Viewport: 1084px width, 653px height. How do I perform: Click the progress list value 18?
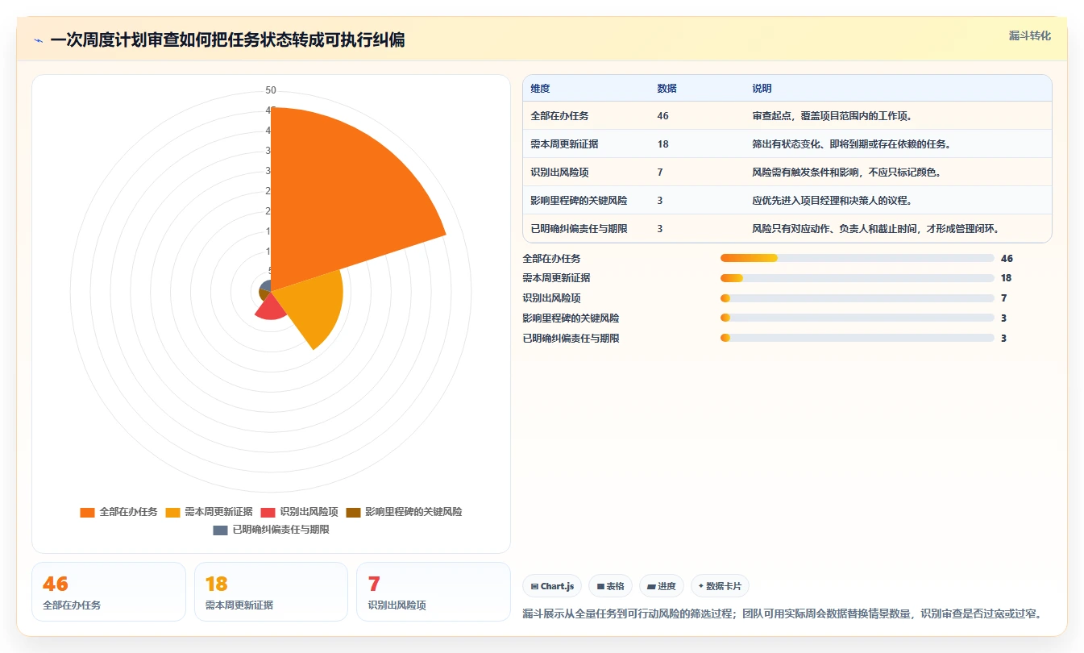(x=1006, y=278)
